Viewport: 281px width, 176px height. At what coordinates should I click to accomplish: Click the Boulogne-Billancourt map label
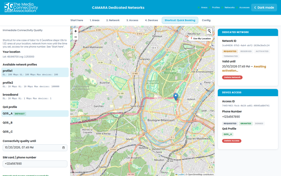coord(161,120)
